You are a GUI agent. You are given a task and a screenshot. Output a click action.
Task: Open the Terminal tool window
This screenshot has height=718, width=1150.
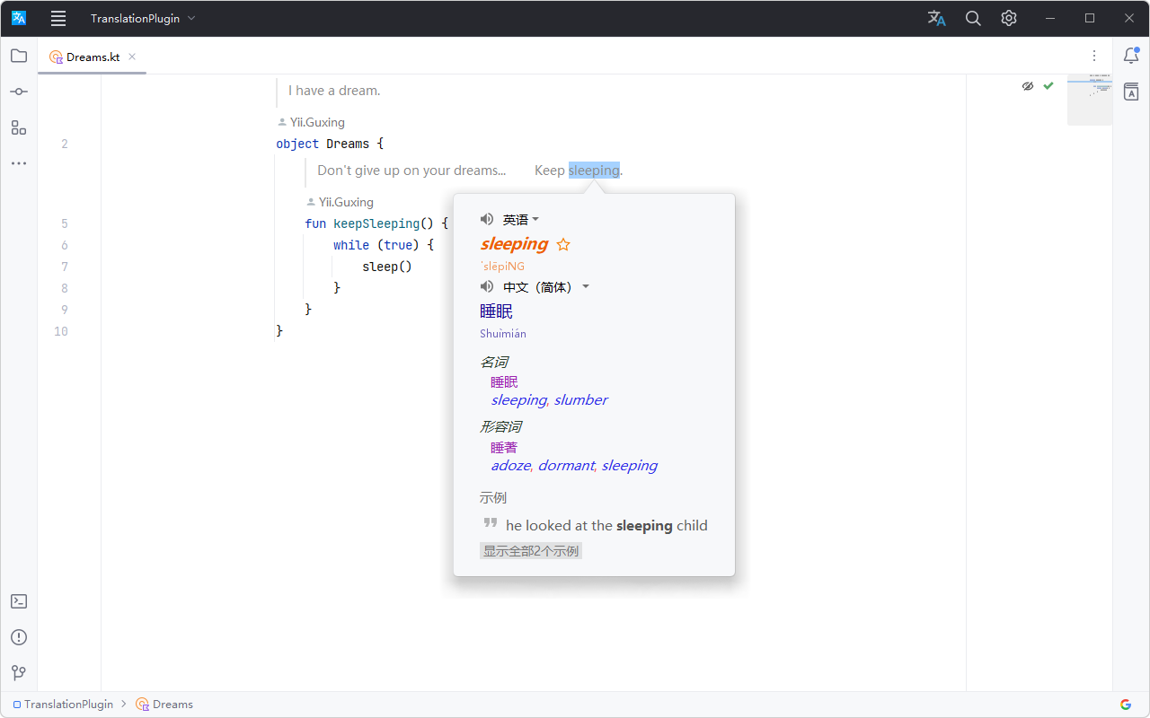pos(18,600)
